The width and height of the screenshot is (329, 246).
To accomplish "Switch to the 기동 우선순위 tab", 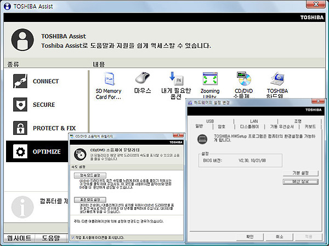I will click(x=282, y=127).
